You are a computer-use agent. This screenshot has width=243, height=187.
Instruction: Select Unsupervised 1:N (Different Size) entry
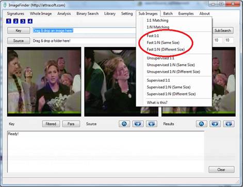coord(173,72)
